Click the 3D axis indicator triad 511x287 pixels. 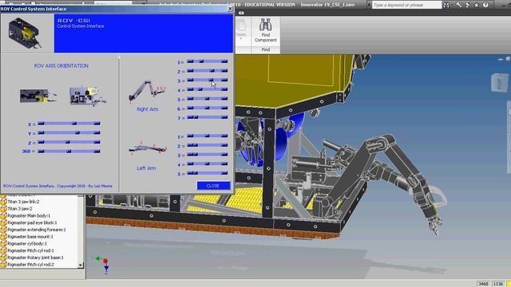[x=102, y=265]
